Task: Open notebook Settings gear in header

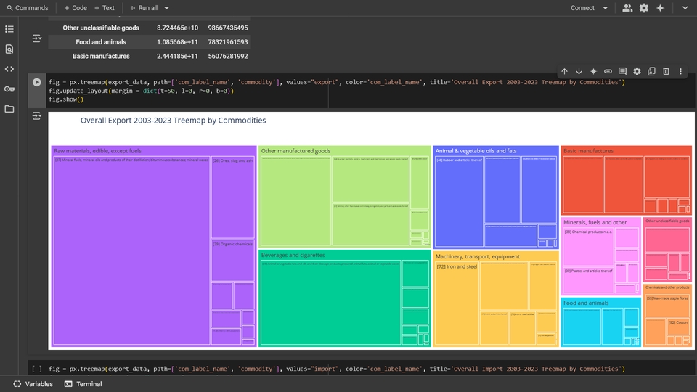Action: [x=644, y=8]
